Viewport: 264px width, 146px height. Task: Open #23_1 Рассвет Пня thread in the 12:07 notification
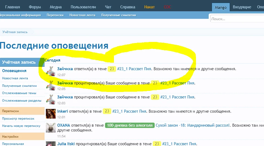tap(134, 69)
